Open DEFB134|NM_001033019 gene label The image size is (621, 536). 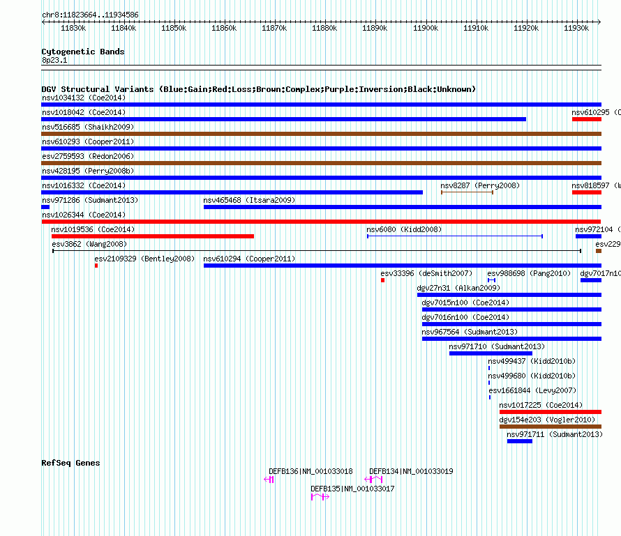(x=411, y=471)
